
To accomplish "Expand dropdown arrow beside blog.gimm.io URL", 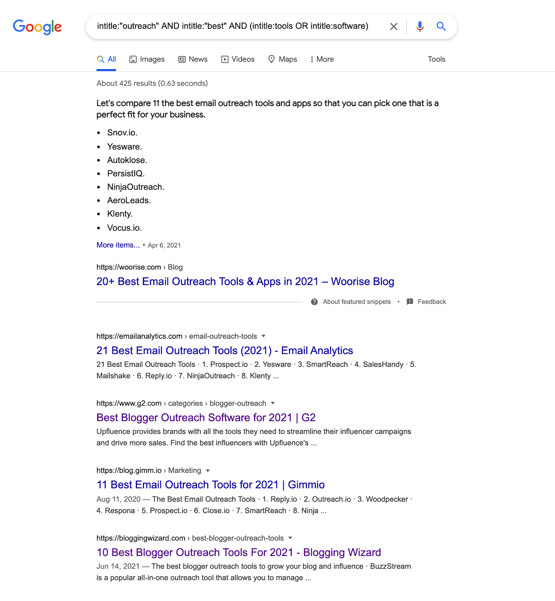I will pyautogui.click(x=208, y=471).
